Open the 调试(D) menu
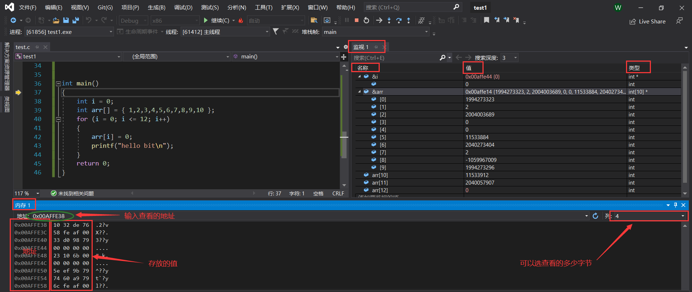 (x=183, y=8)
